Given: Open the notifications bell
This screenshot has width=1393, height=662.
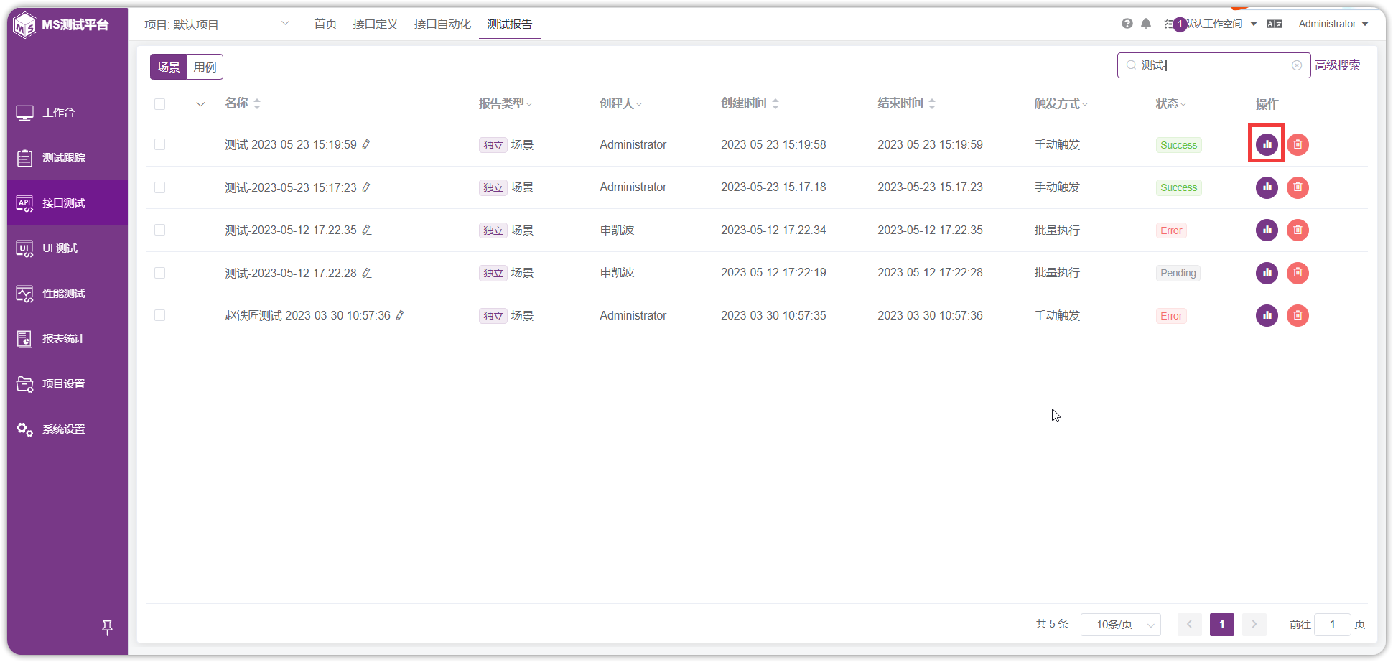Looking at the screenshot, I should (x=1146, y=24).
